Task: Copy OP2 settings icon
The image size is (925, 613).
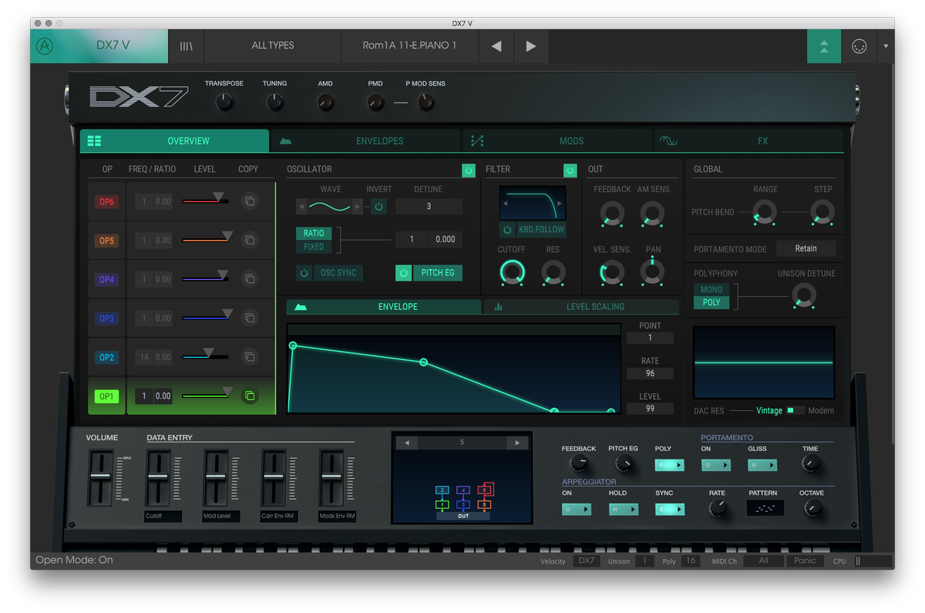Action: point(249,357)
